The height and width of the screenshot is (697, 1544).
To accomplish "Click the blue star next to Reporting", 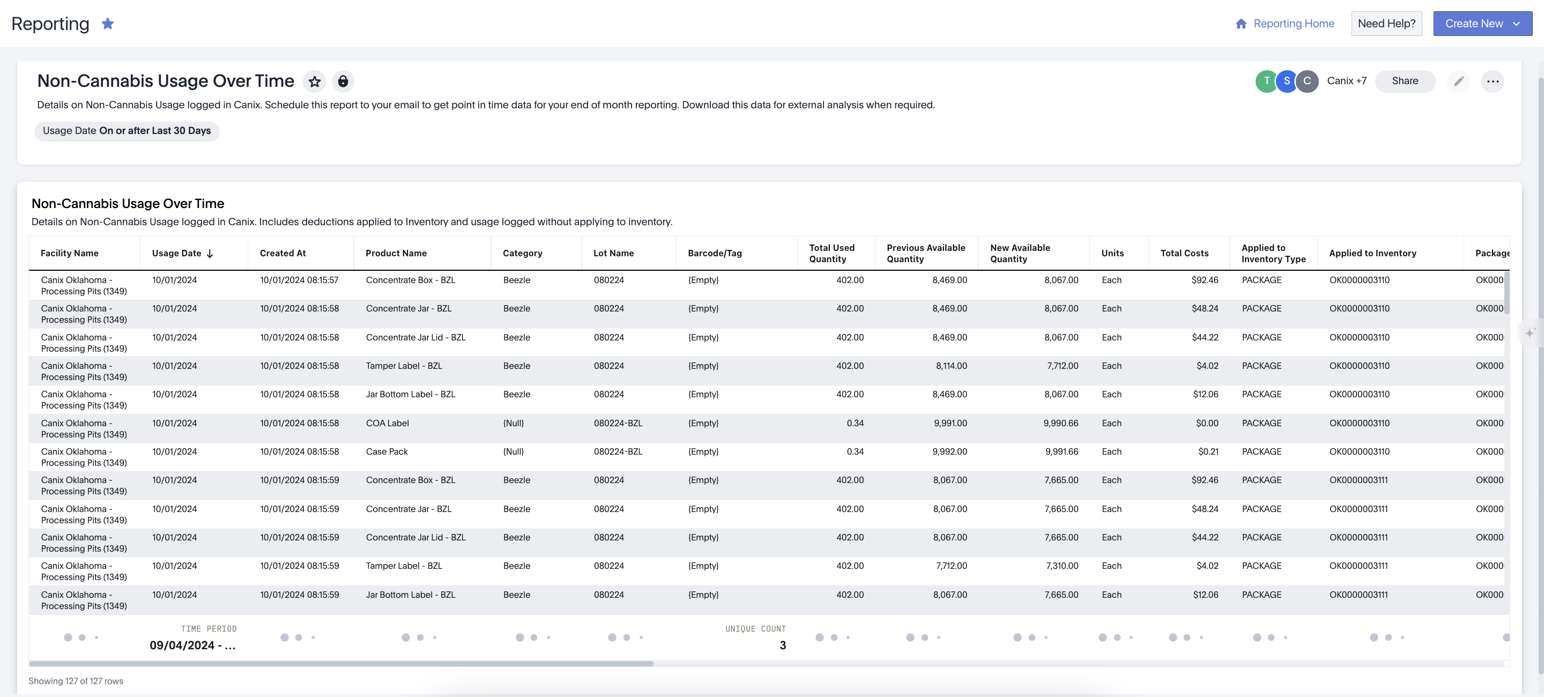I will (x=107, y=24).
